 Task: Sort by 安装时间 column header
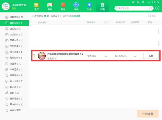pos(121,22)
